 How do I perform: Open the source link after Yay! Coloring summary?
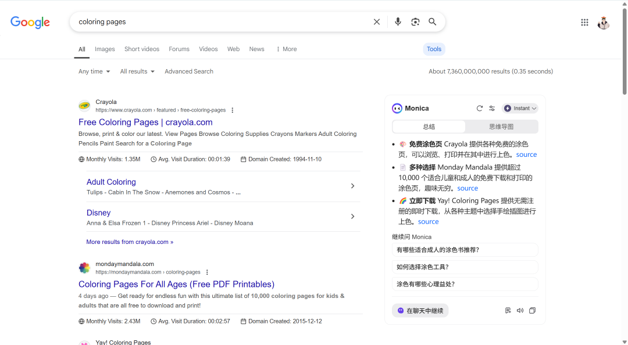click(x=428, y=221)
